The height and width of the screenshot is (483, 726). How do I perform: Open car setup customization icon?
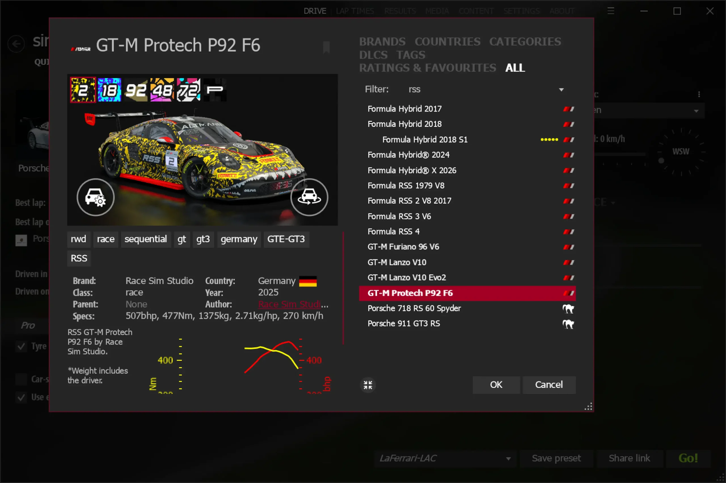[95, 197]
